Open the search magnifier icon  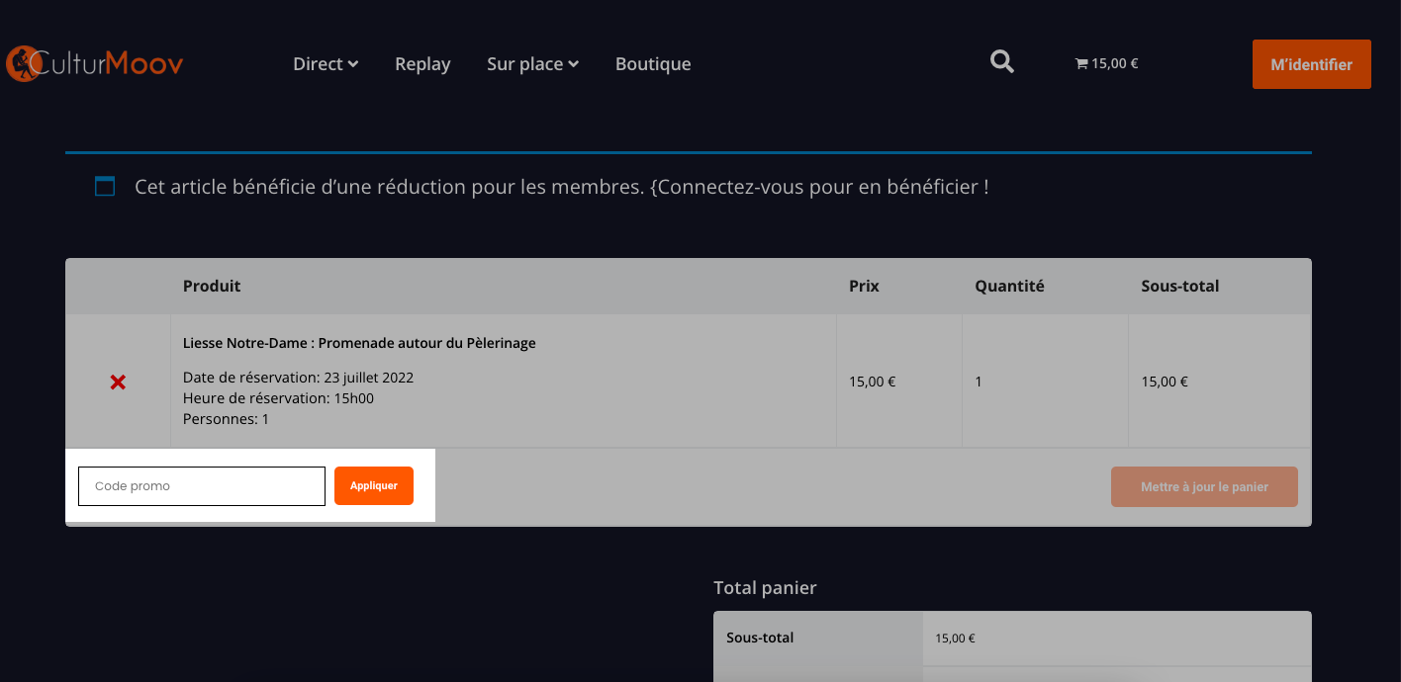(1002, 62)
